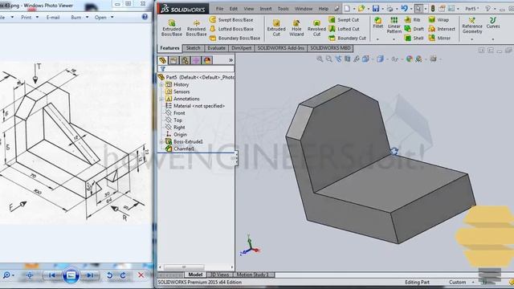The height and width of the screenshot is (289, 514).
Task: Apply the Fillet tool
Action: (378, 23)
